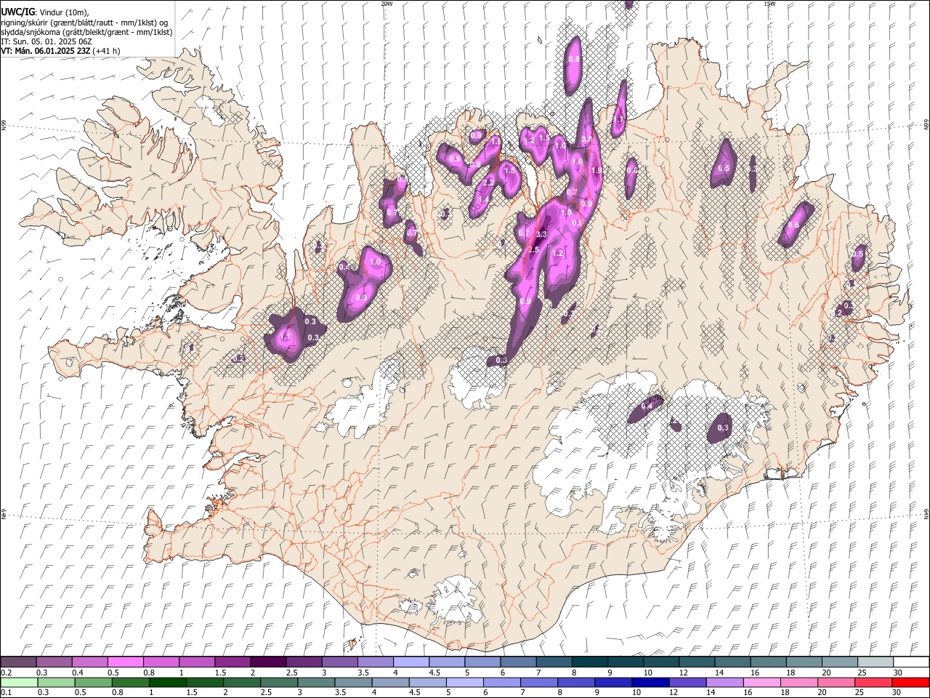Viewport: 930px width, 698px height.
Task: Click the dark teal upper legend swatch between 8 and 9
Action: 589,662
